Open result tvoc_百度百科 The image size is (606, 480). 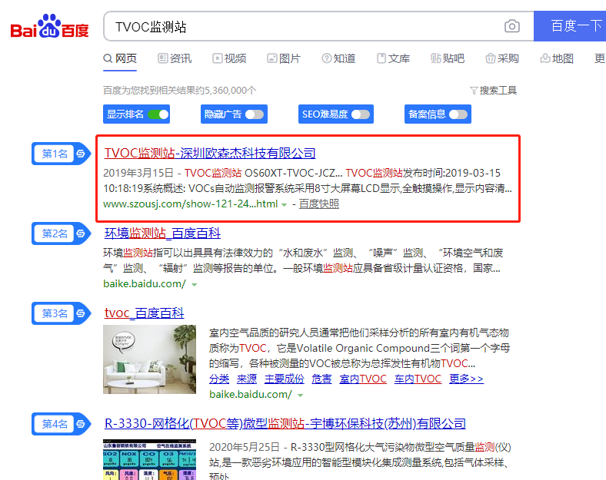[144, 313]
